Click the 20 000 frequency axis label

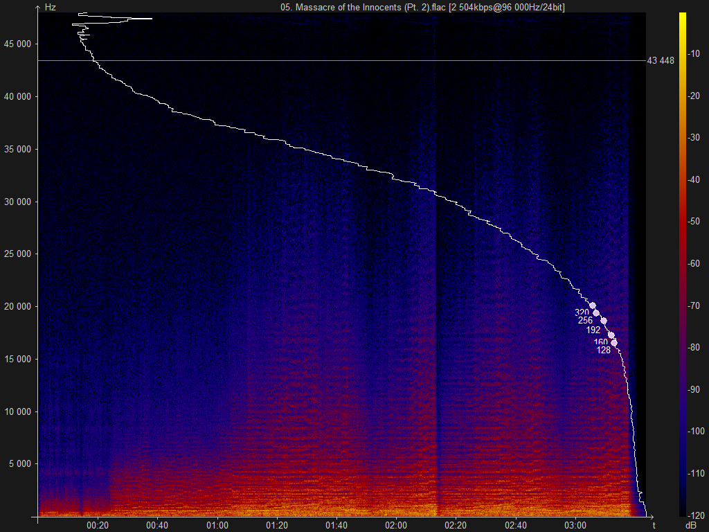click(17, 307)
